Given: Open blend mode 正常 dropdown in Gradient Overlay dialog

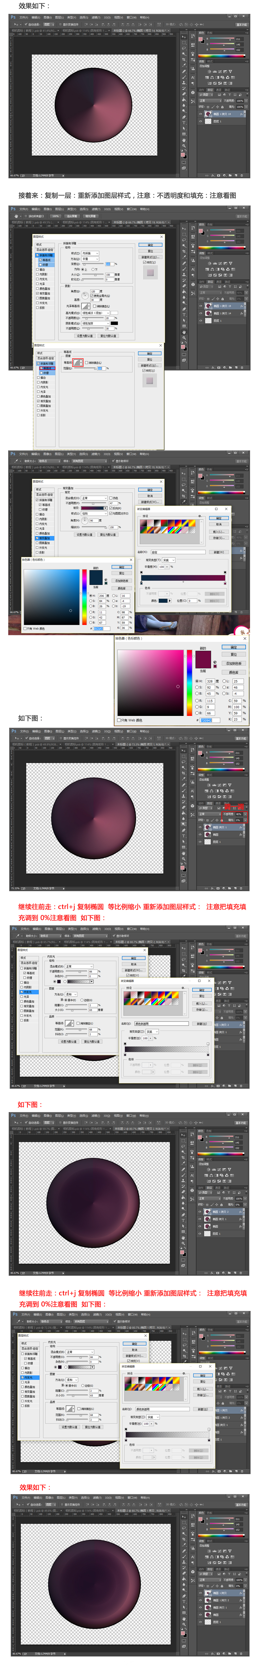Looking at the screenshot, I should [94, 498].
